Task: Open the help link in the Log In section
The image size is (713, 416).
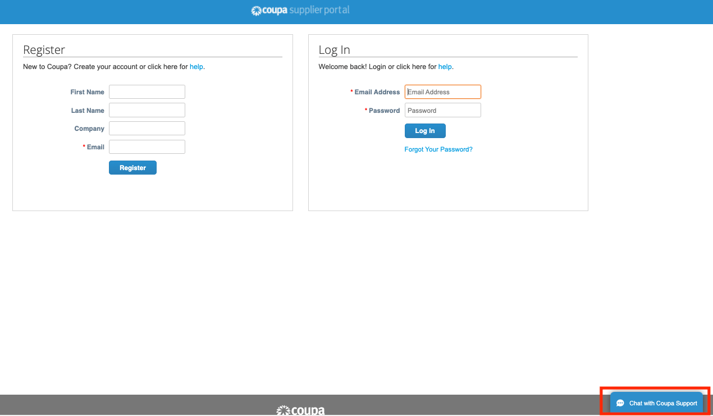Action: point(445,66)
